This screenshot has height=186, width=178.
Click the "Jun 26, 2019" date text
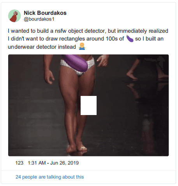click(64, 163)
